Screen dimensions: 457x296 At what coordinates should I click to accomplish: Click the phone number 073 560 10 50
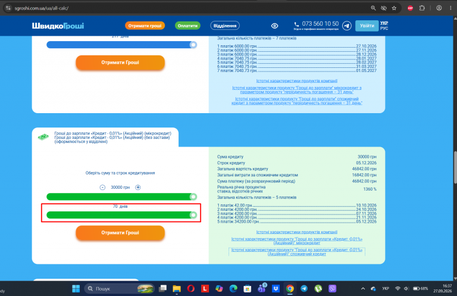coord(320,24)
